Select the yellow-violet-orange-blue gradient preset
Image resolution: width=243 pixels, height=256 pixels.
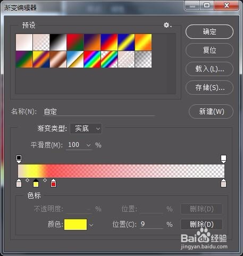[x=41, y=59]
